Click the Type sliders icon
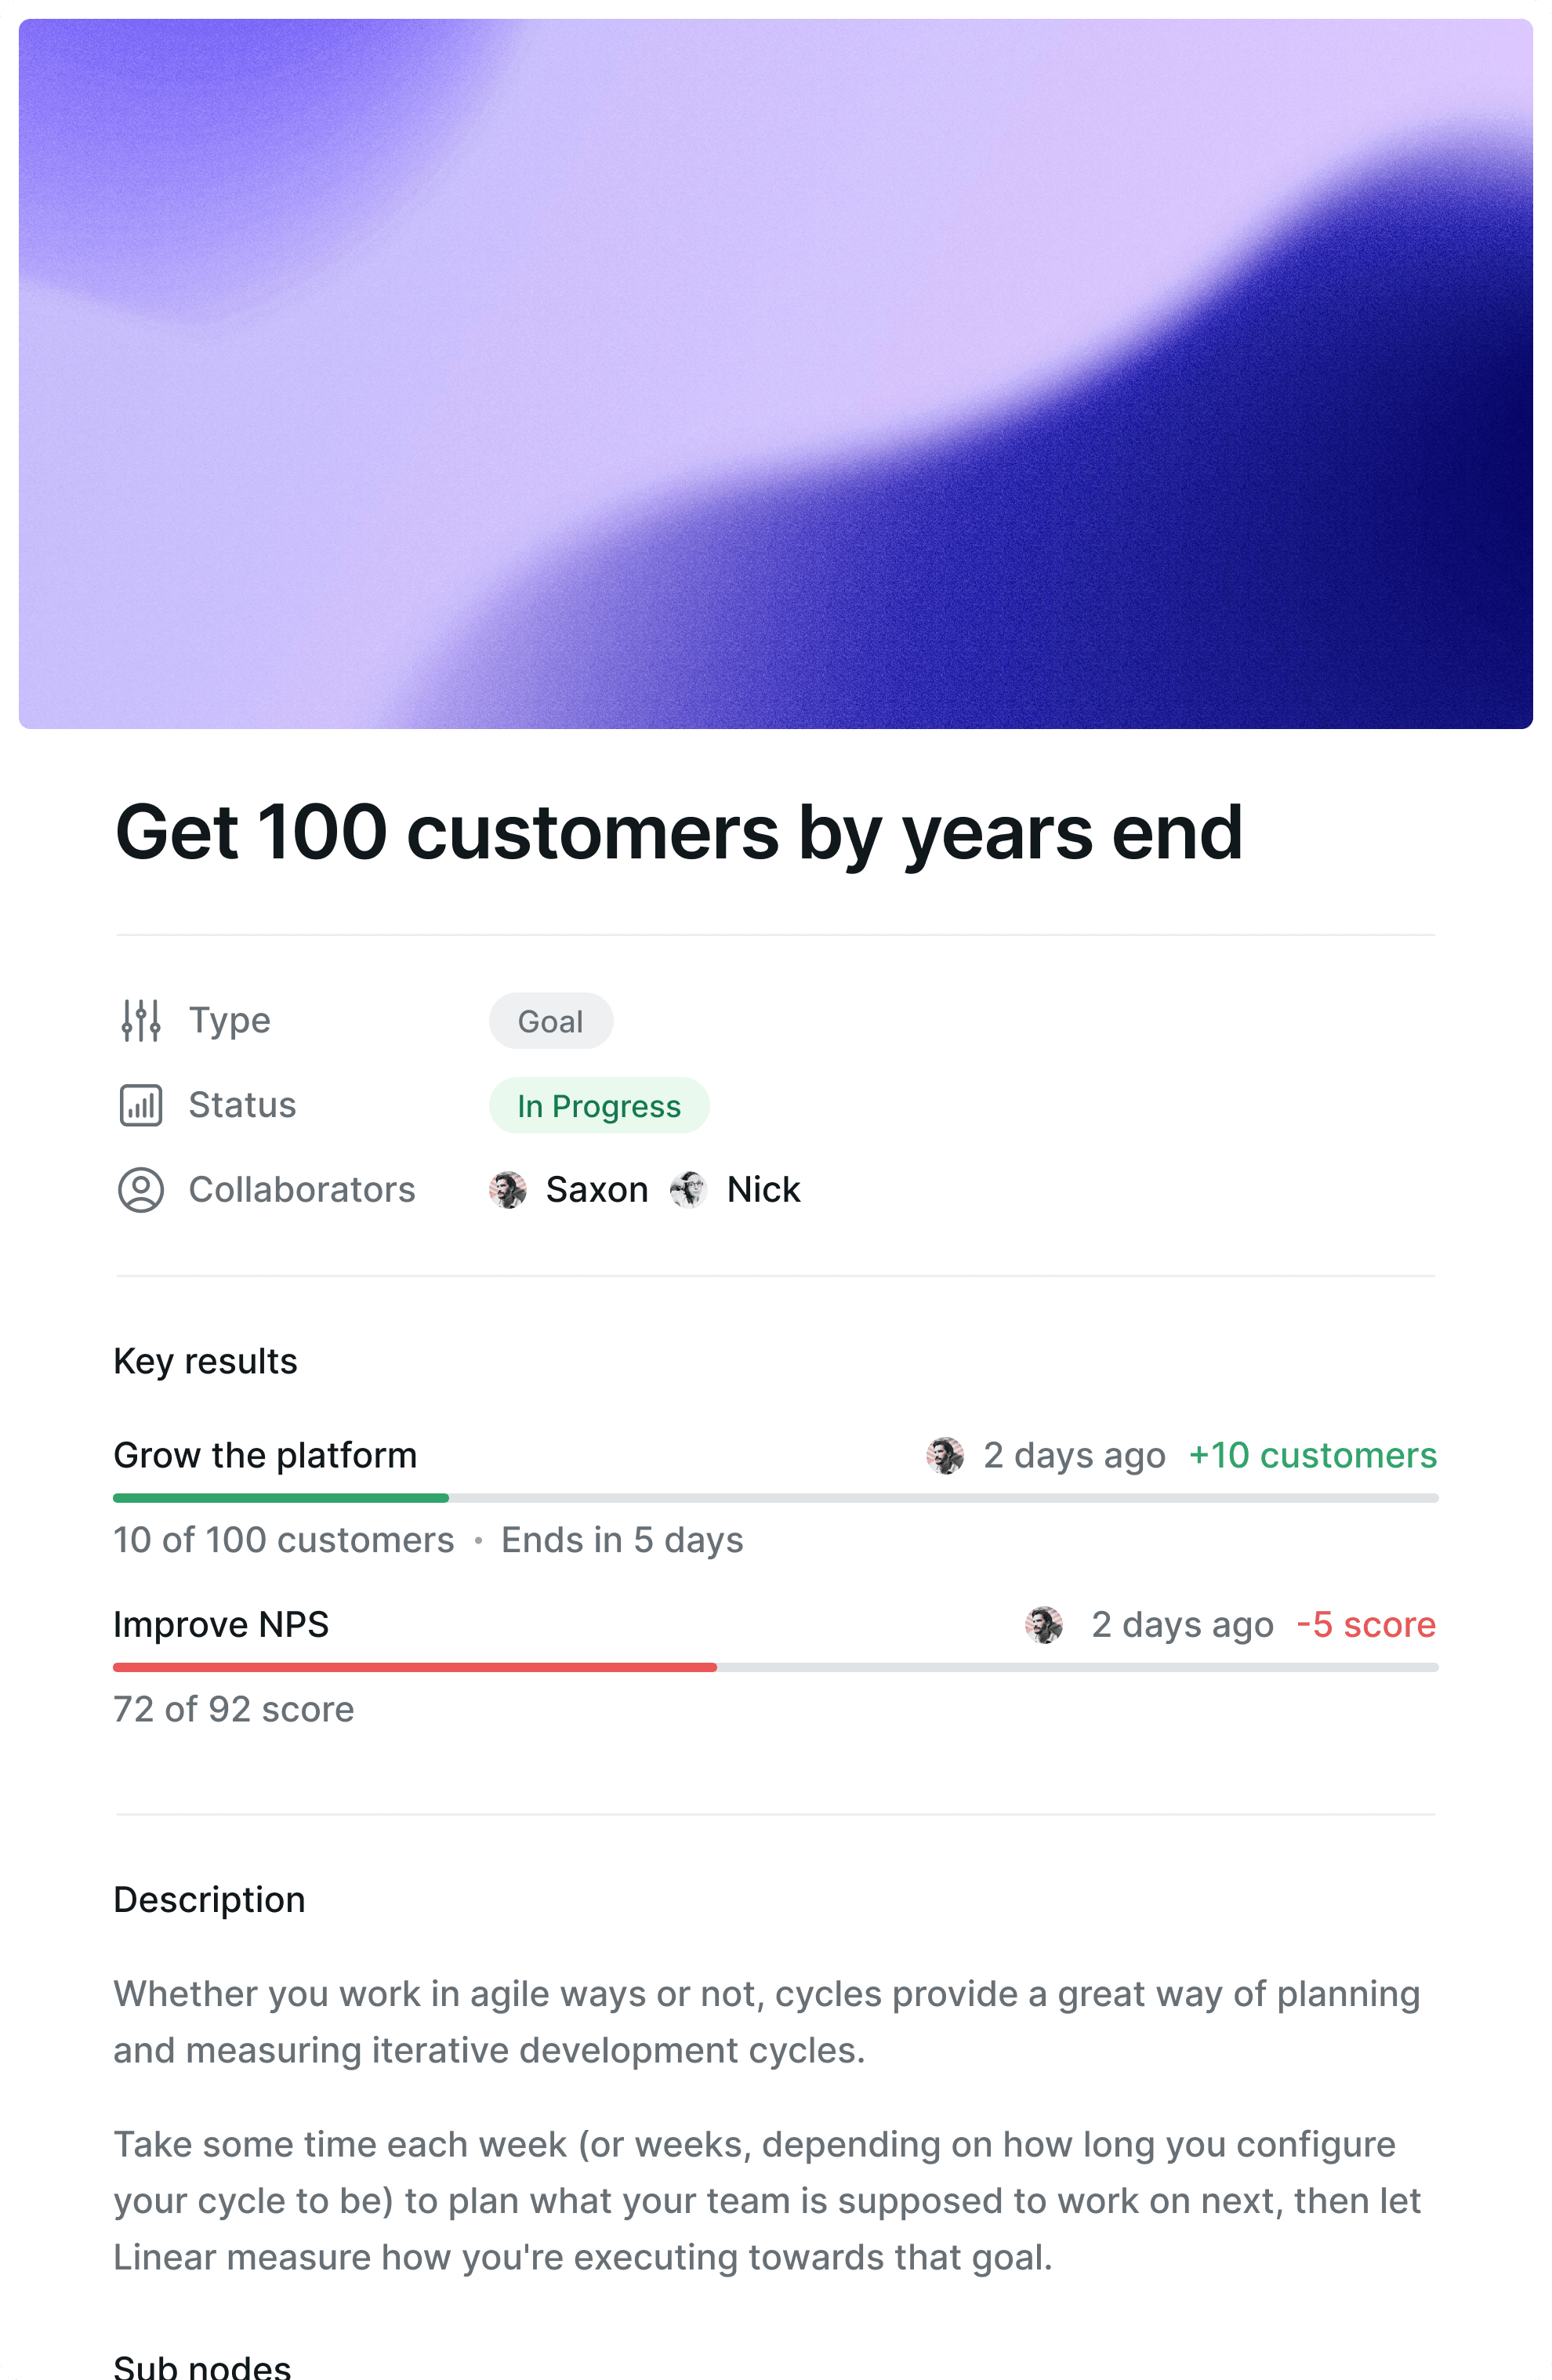1552x2380 pixels. coord(141,1020)
